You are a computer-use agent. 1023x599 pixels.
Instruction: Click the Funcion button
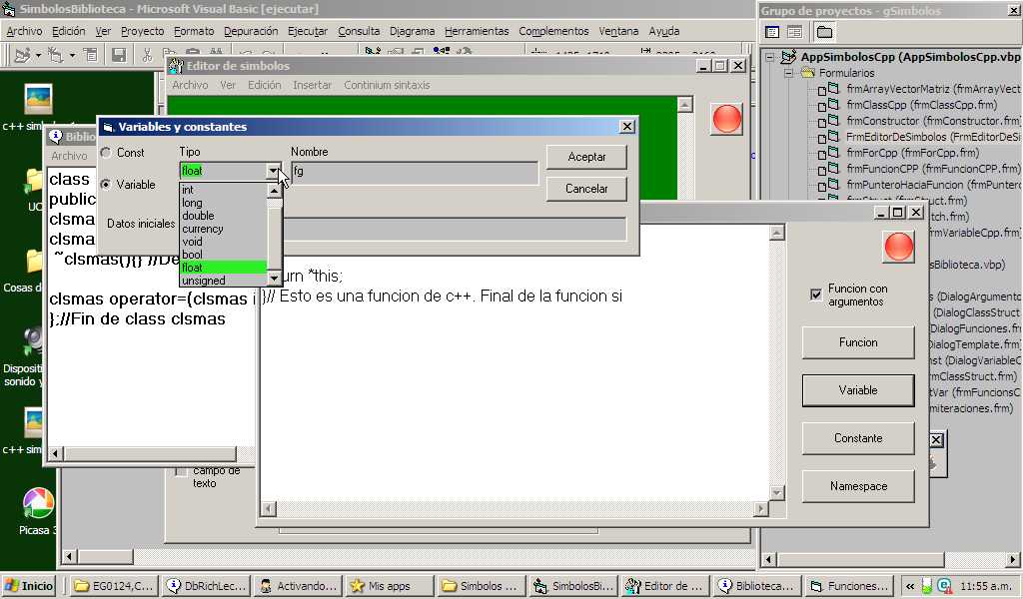tap(858, 342)
